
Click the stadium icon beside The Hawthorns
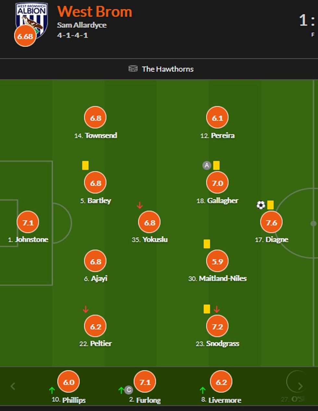pos(133,69)
